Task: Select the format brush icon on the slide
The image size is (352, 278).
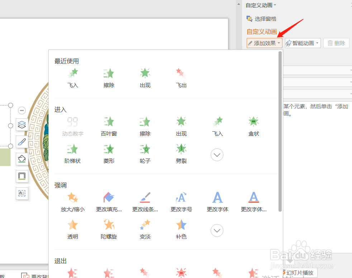Action: [22, 142]
